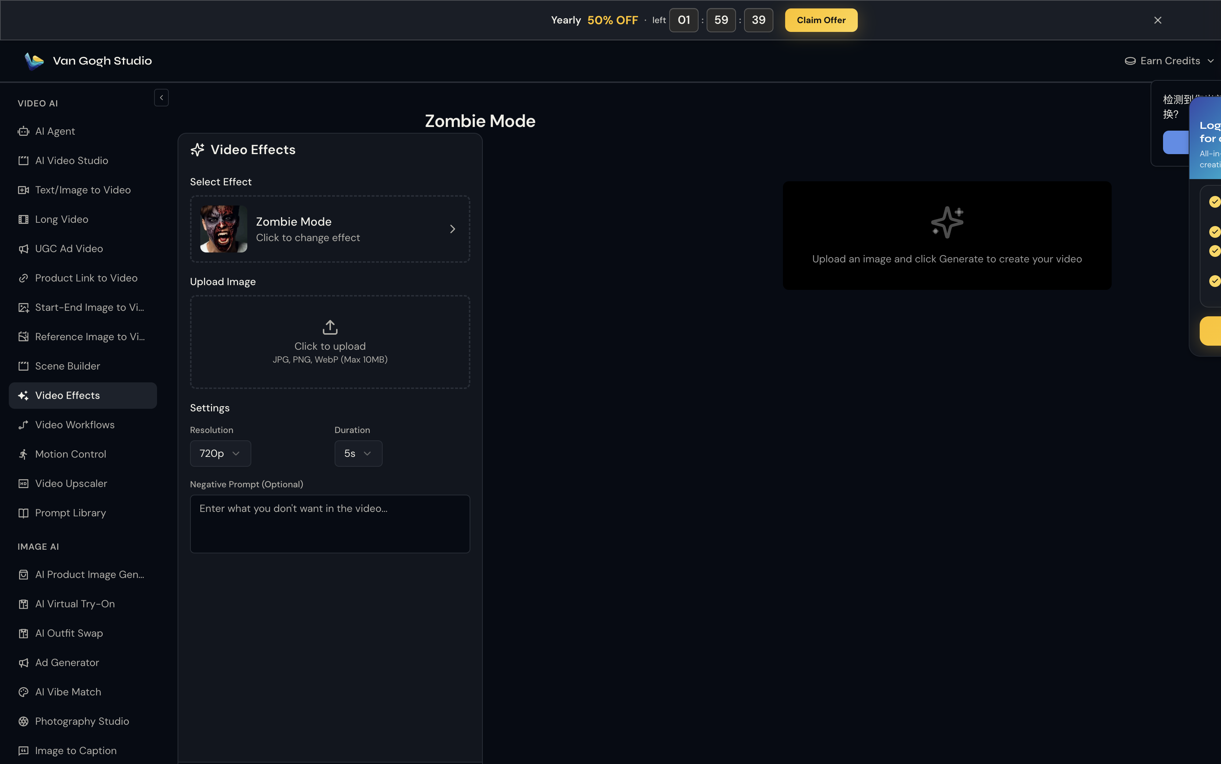Click the Scene Builder icon
The width and height of the screenshot is (1221, 764).
[x=23, y=366]
